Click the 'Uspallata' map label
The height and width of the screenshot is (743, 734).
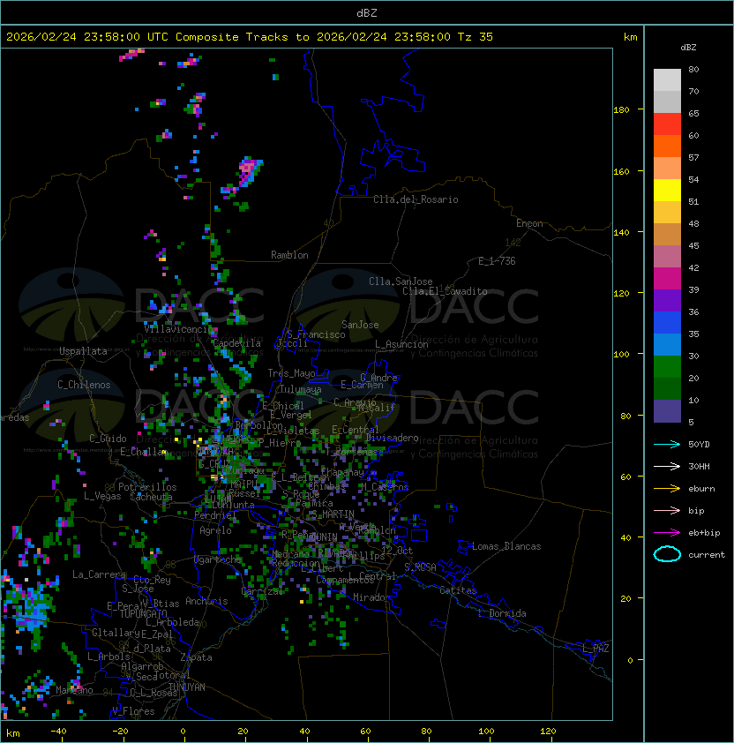click(83, 351)
